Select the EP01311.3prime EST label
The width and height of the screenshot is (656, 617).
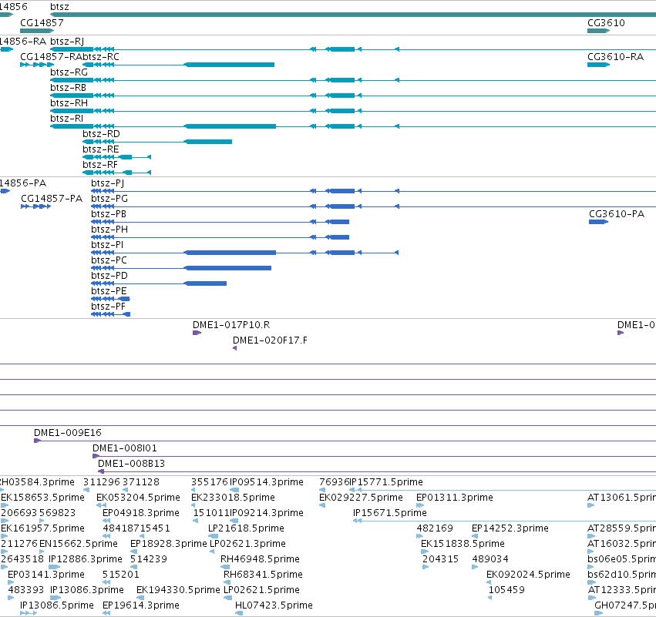pos(455,498)
